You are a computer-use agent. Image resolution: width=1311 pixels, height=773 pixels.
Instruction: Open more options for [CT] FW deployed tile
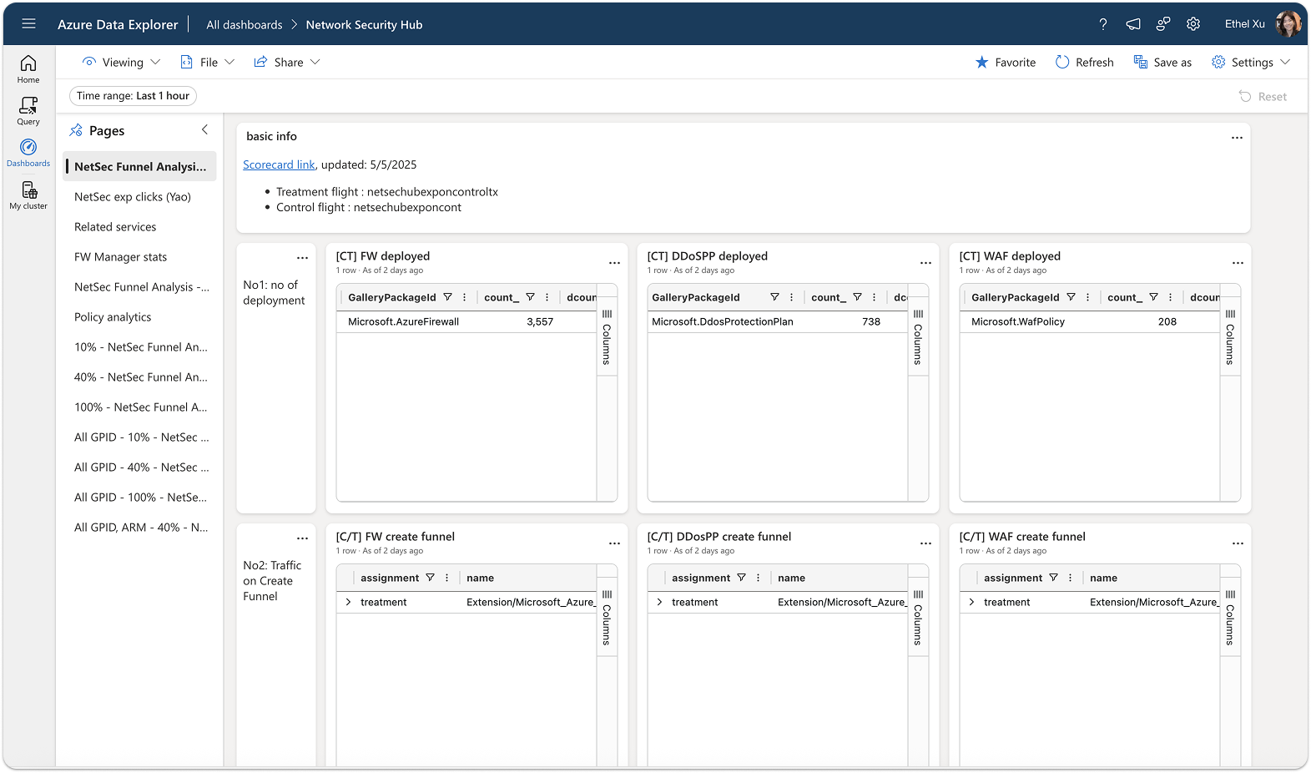[x=614, y=263]
